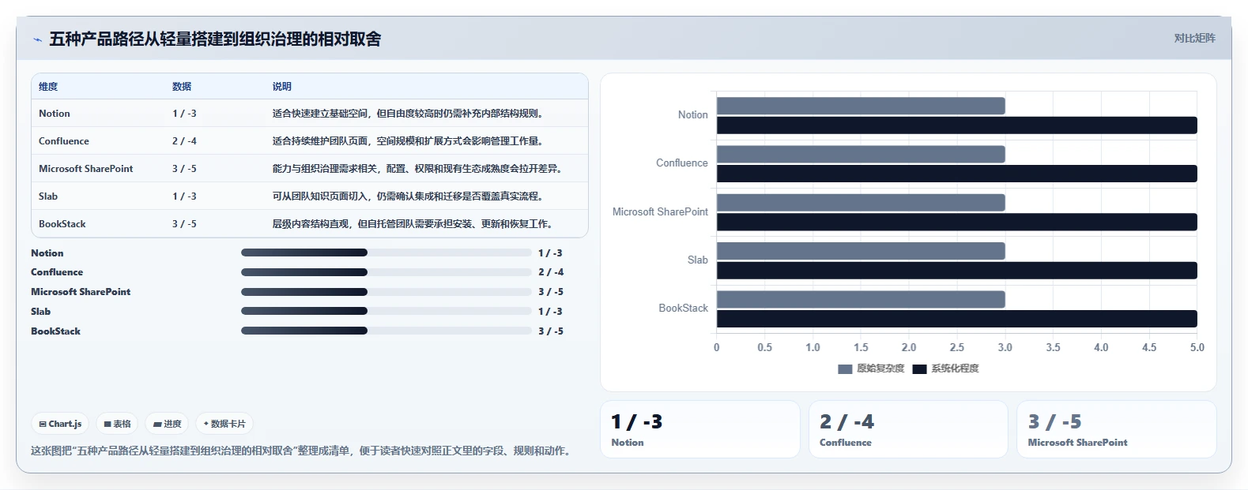Click the 2 / -4 value in Confluence table row
Viewport: 1248px width, 490px height.
(x=184, y=141)
